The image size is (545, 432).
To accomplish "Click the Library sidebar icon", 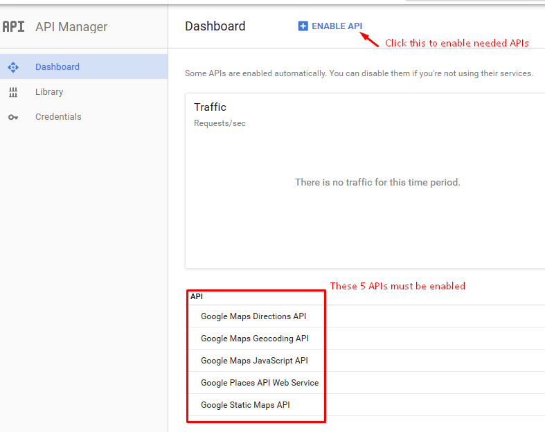I will 13,92.
